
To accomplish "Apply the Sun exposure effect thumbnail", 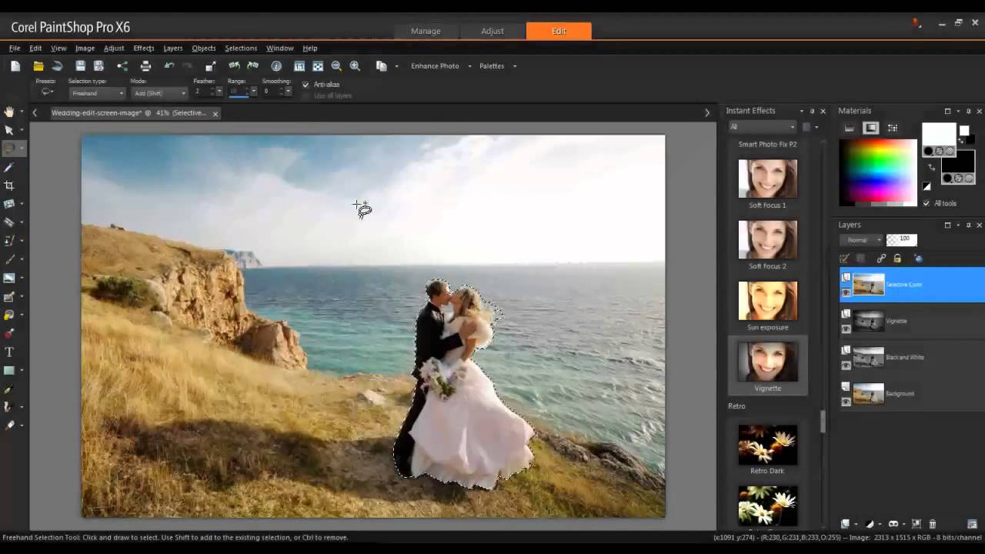I will tap(768, 301).
